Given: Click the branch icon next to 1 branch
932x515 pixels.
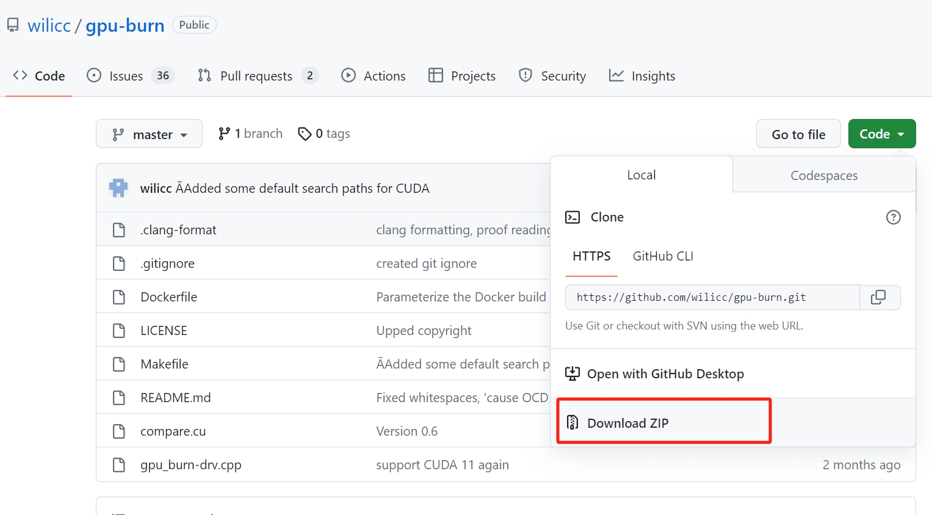Looking at the screenshot, I should click(x=224, y=133).
